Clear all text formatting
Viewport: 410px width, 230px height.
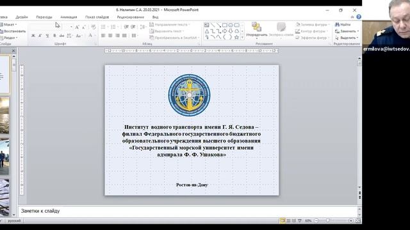point(94,27)
